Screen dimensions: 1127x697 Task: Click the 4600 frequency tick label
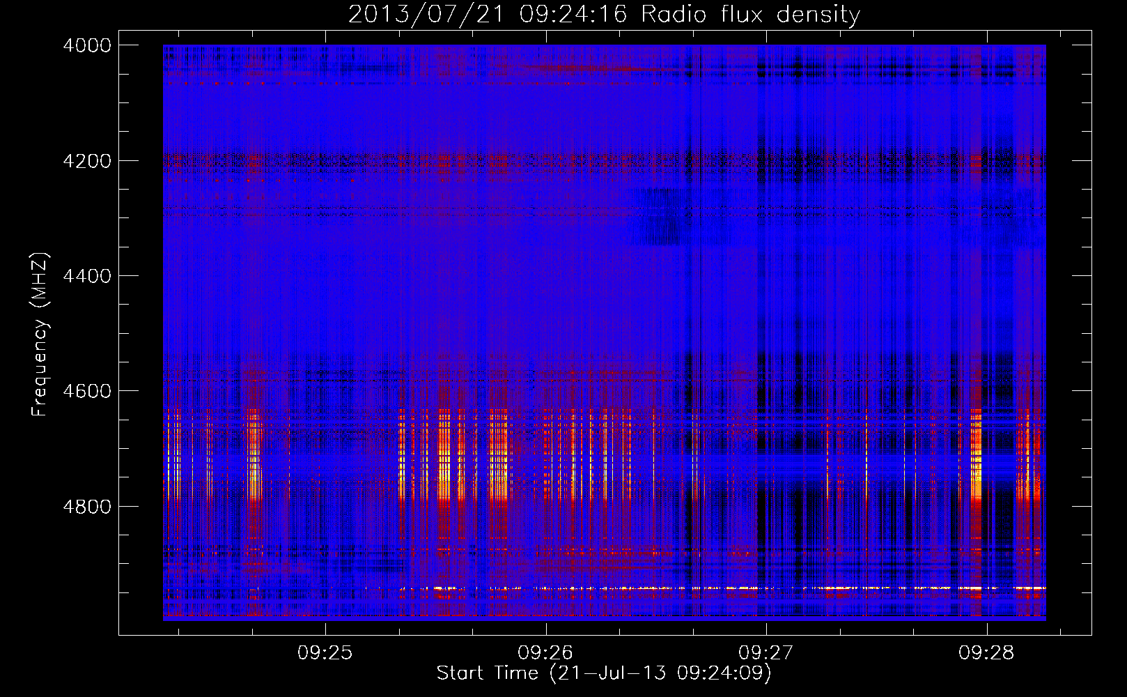87,391
